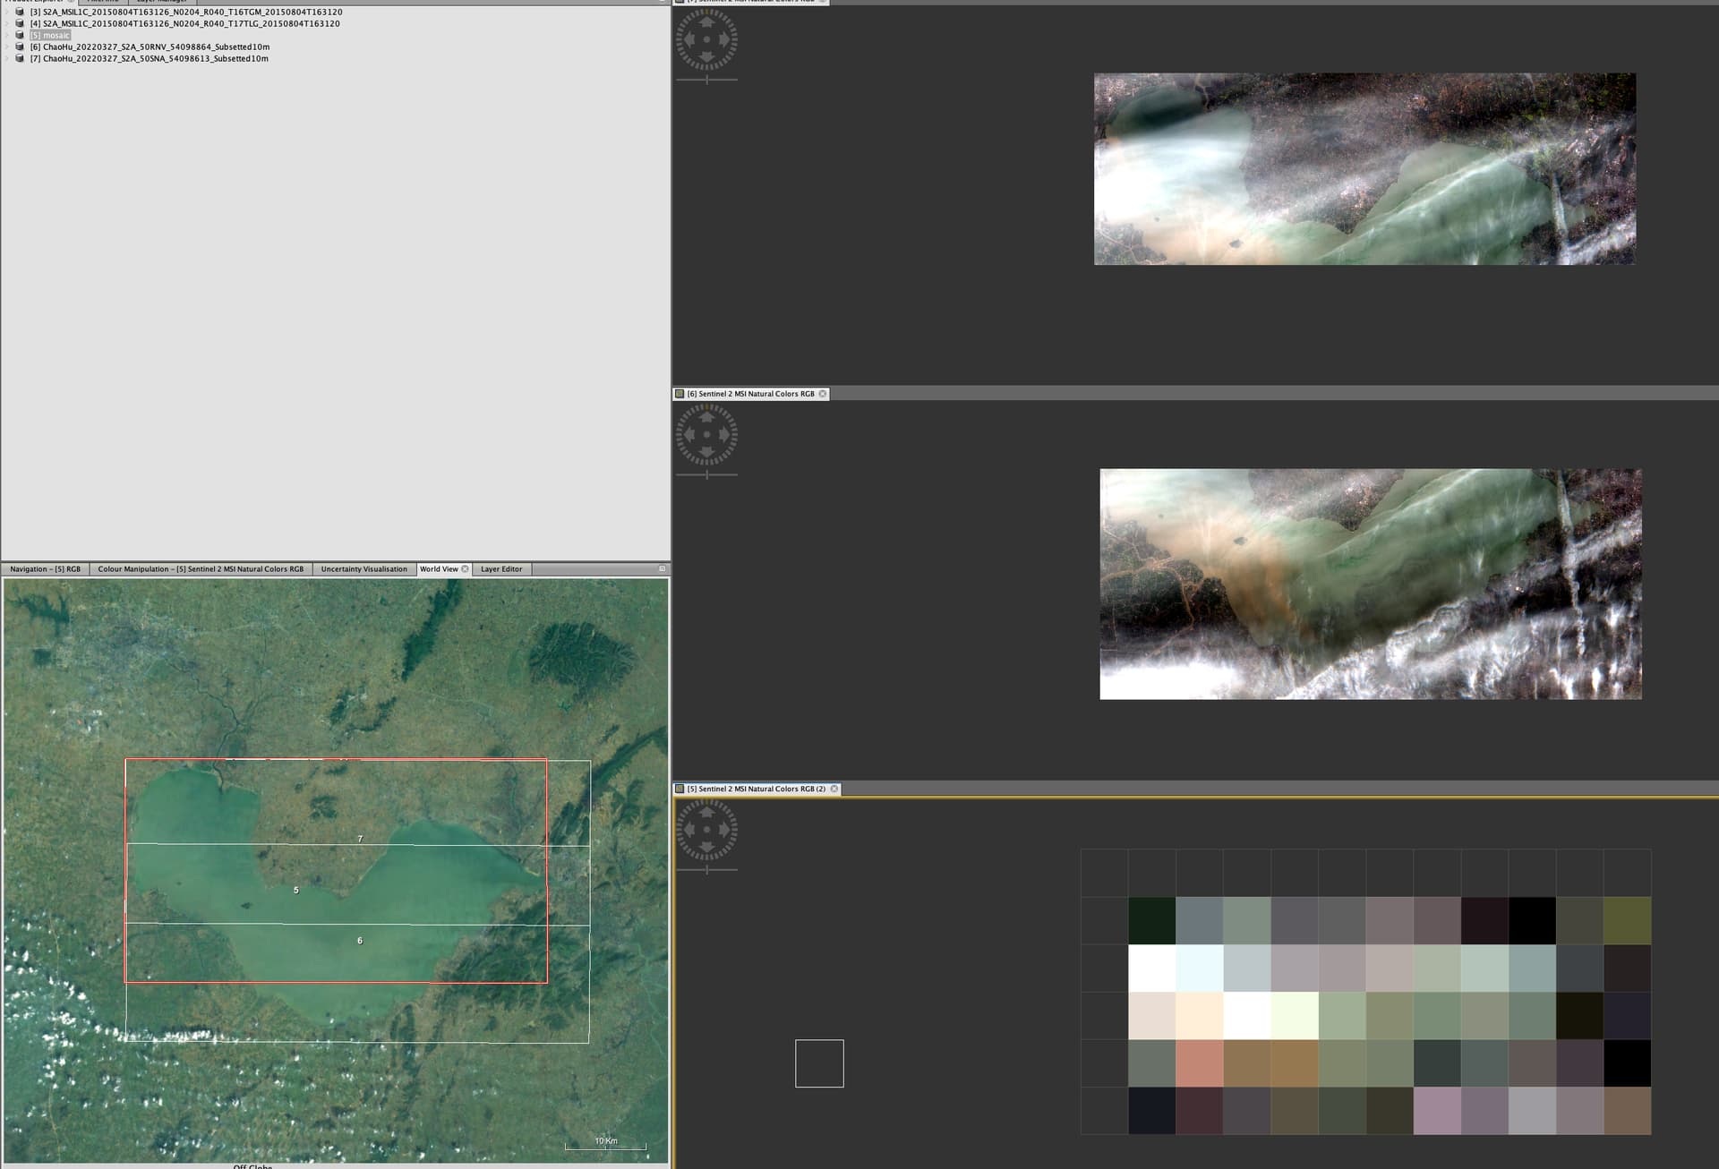The width and height of the screenshot is (1719, 1169).
Task: Pan left in the top image view
Action: coord(688,39)
